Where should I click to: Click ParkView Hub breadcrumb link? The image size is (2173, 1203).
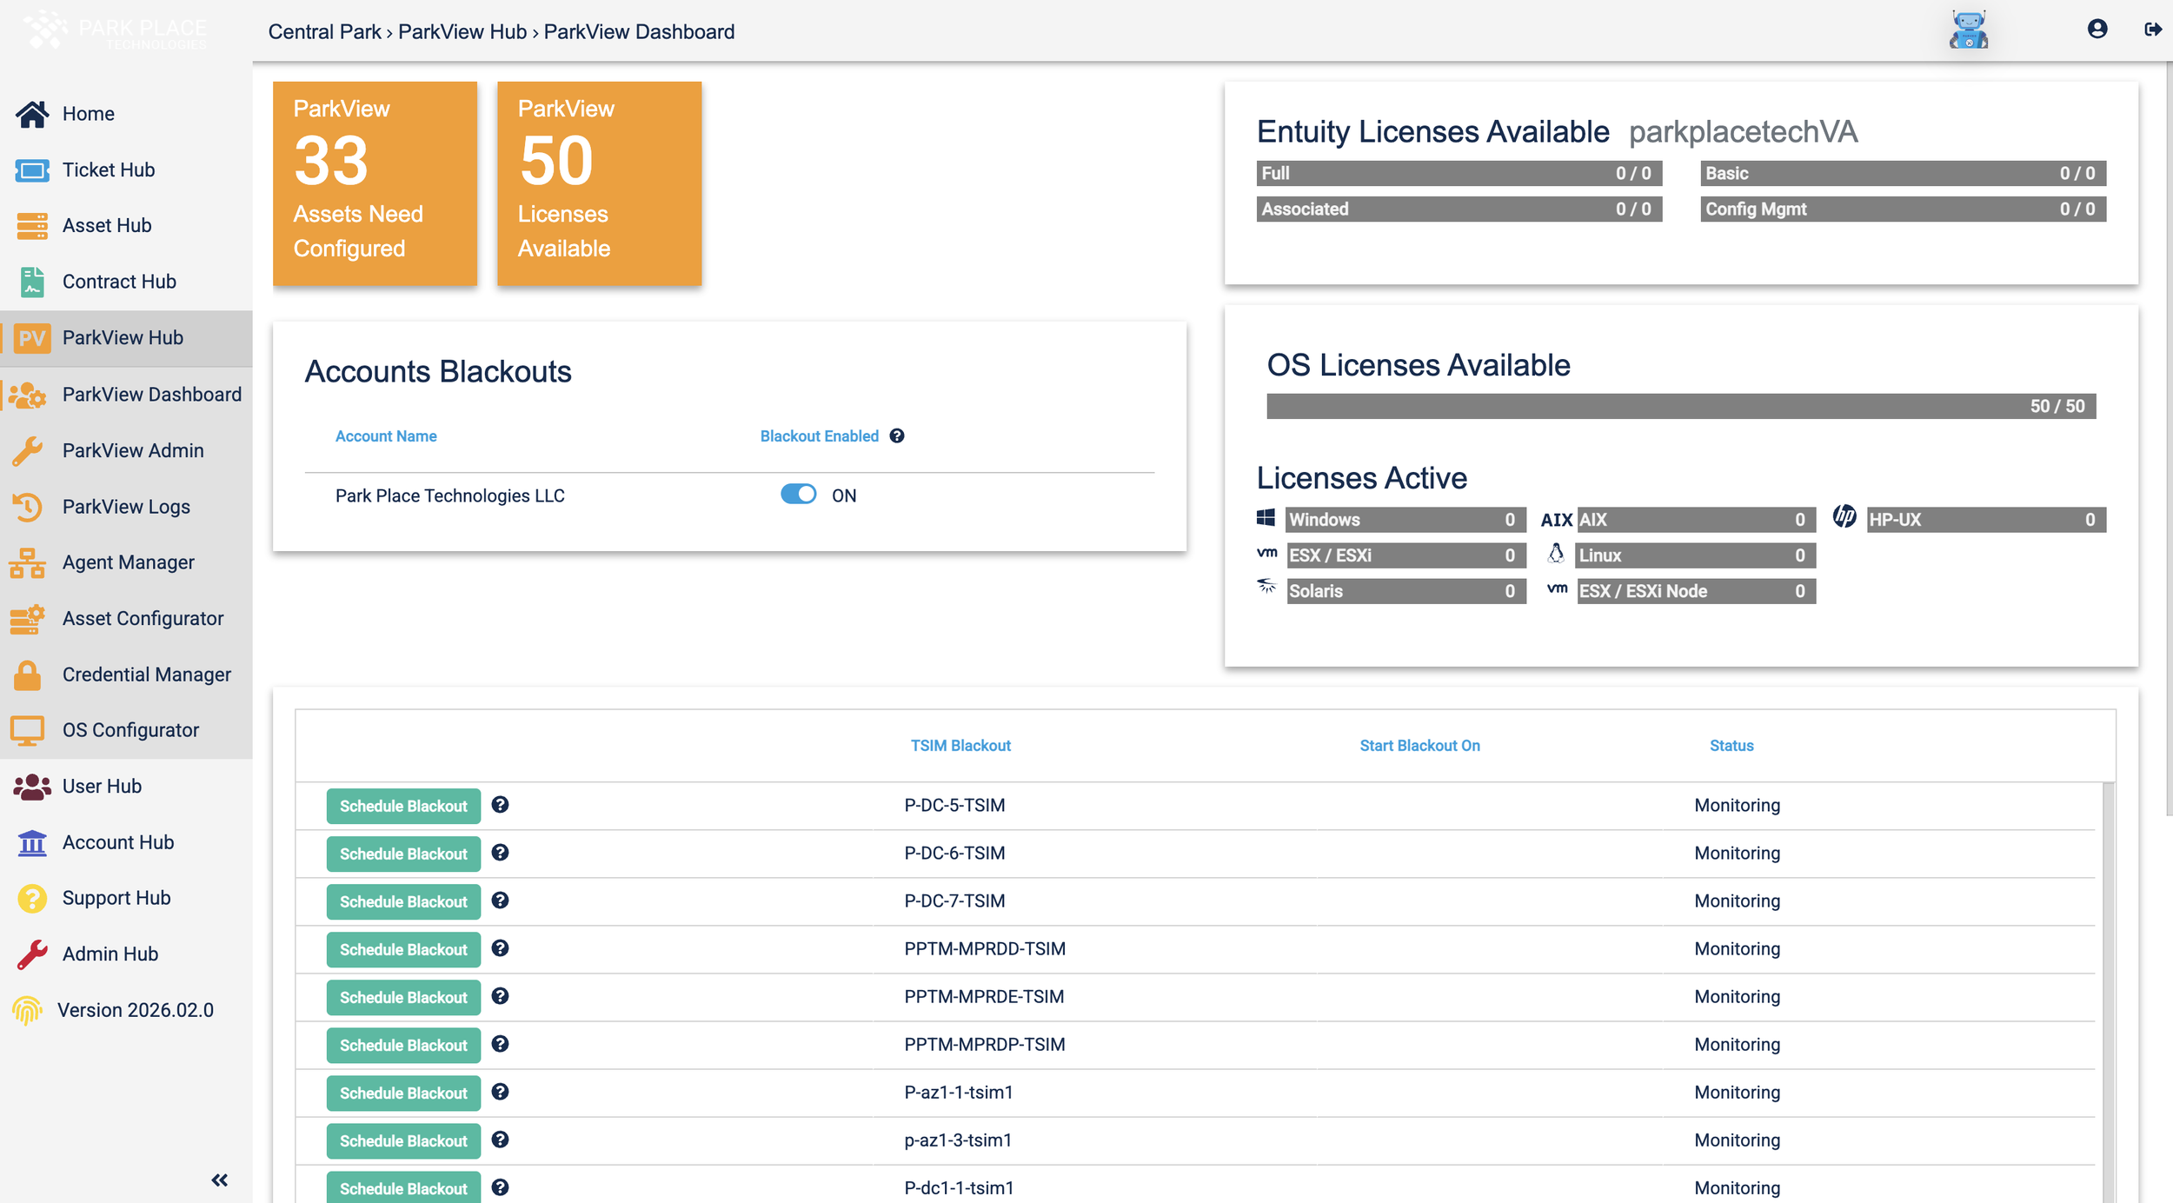point(462,32)
